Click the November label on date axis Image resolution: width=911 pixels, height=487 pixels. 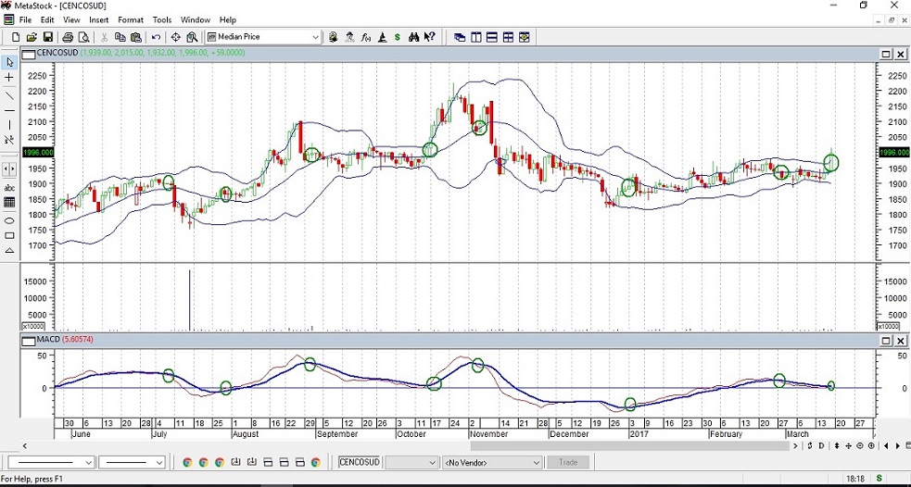[488, 434]
